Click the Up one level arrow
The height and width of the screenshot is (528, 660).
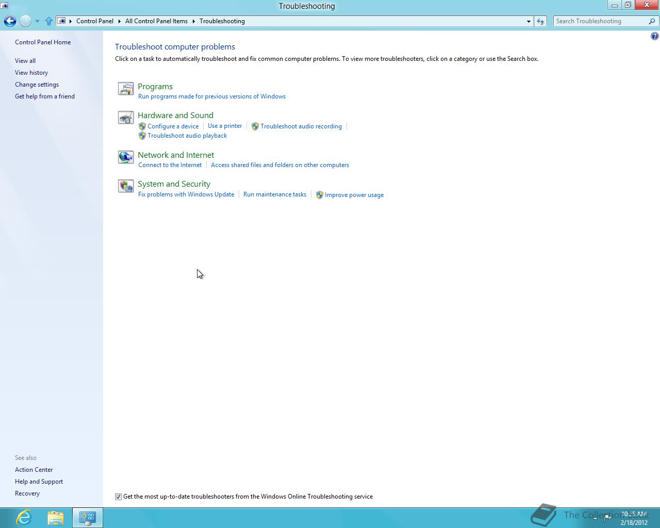49,21
